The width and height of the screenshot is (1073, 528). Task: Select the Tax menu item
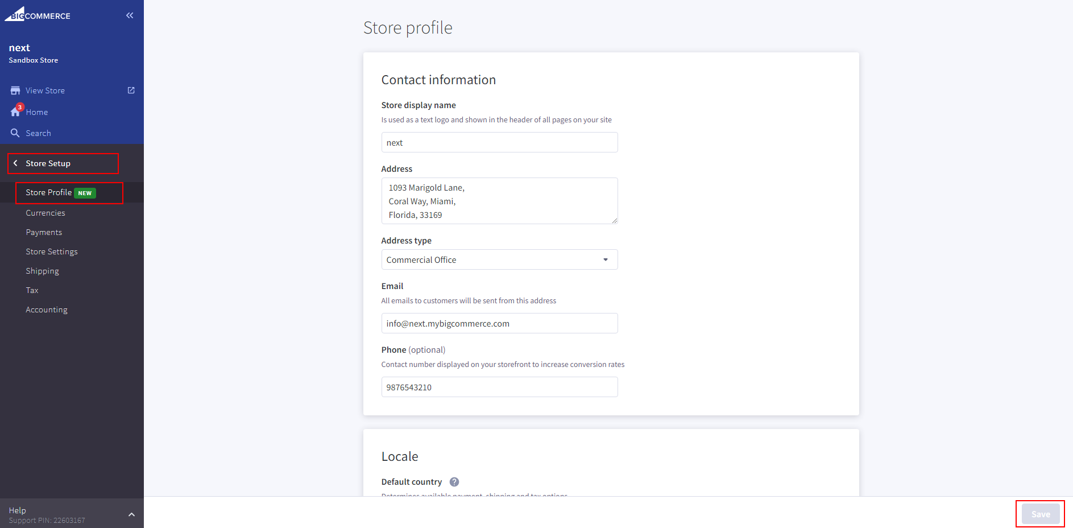pyautogui.click(x=32, y=290)
